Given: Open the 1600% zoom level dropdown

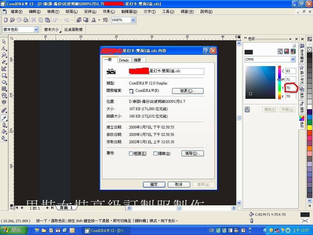Looking at the screenshot, I should click(133, 20).
